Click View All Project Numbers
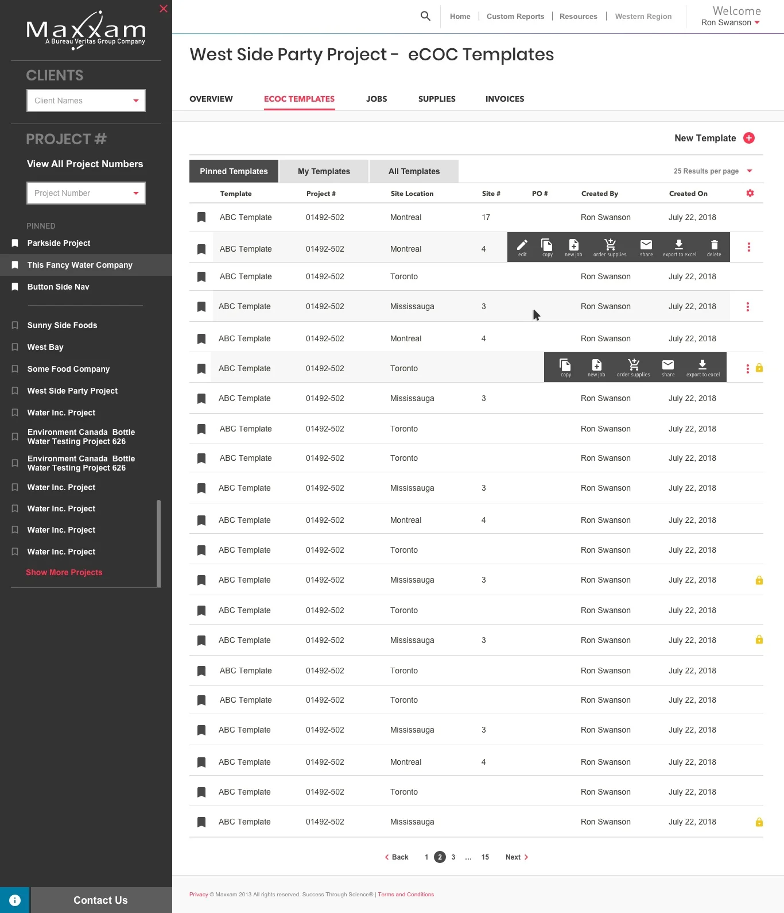The height and width of the screenshot is (913, 784). (x=85, y=164)
